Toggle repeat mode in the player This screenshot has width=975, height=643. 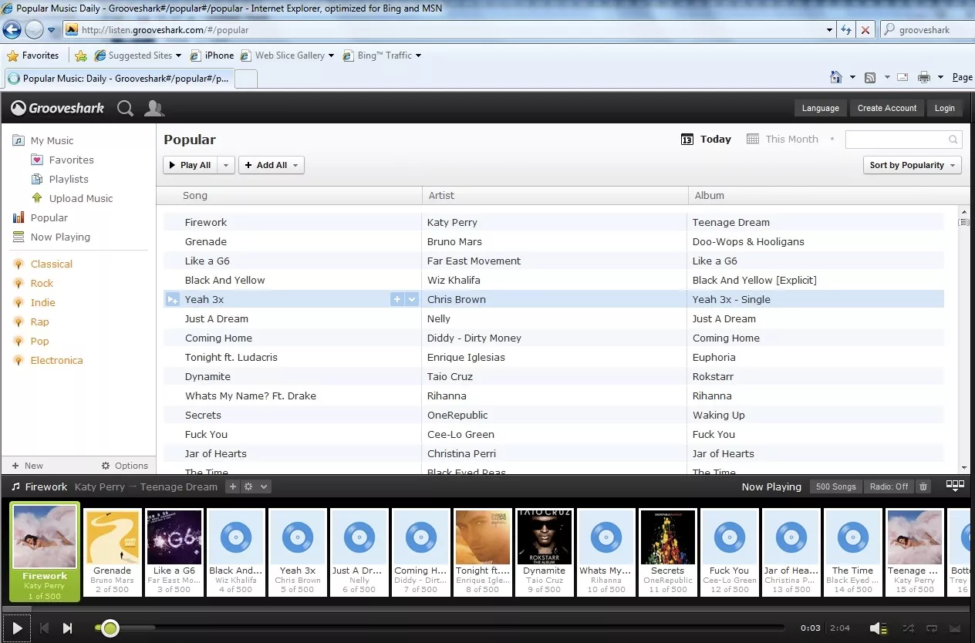click(x=933, y=628)
